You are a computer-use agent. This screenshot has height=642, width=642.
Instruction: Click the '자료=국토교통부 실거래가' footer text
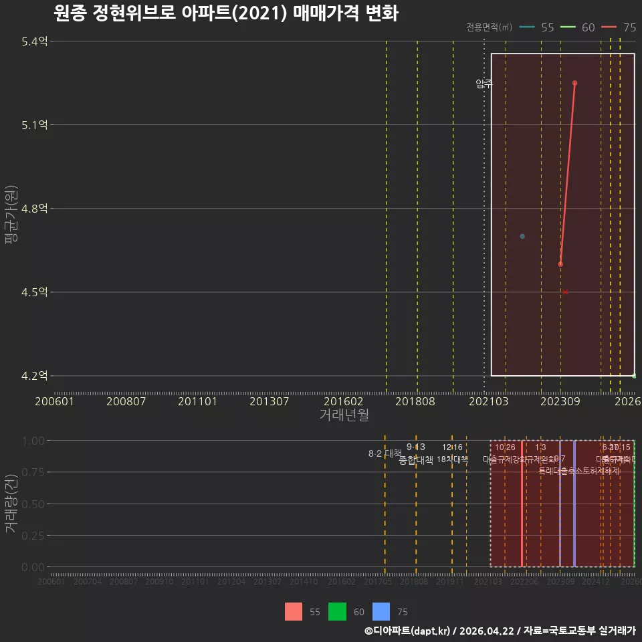[x=579, y=631]
